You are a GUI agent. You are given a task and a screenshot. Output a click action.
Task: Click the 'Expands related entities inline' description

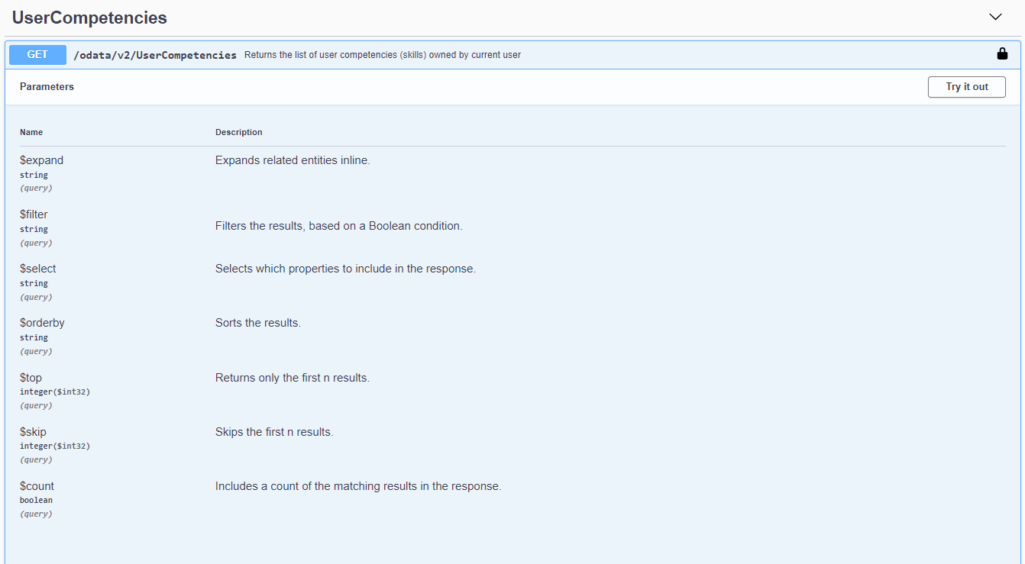click(x=293, y=160)
